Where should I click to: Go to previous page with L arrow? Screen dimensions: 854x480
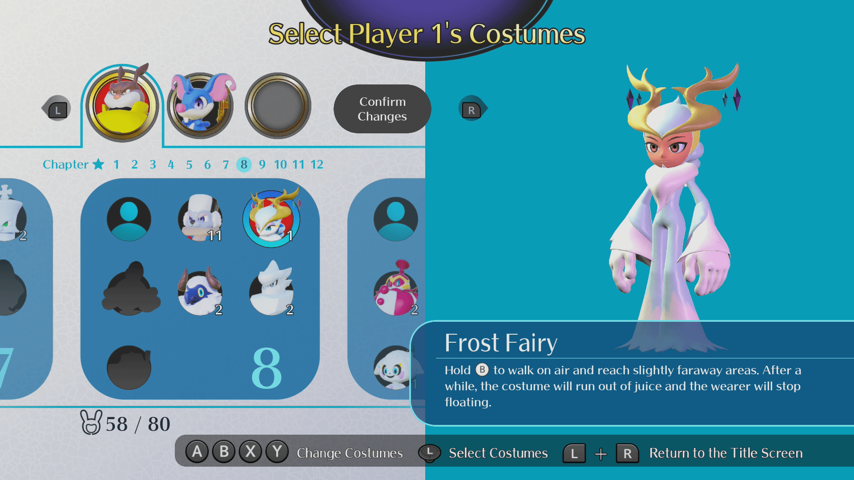point(56,109)
